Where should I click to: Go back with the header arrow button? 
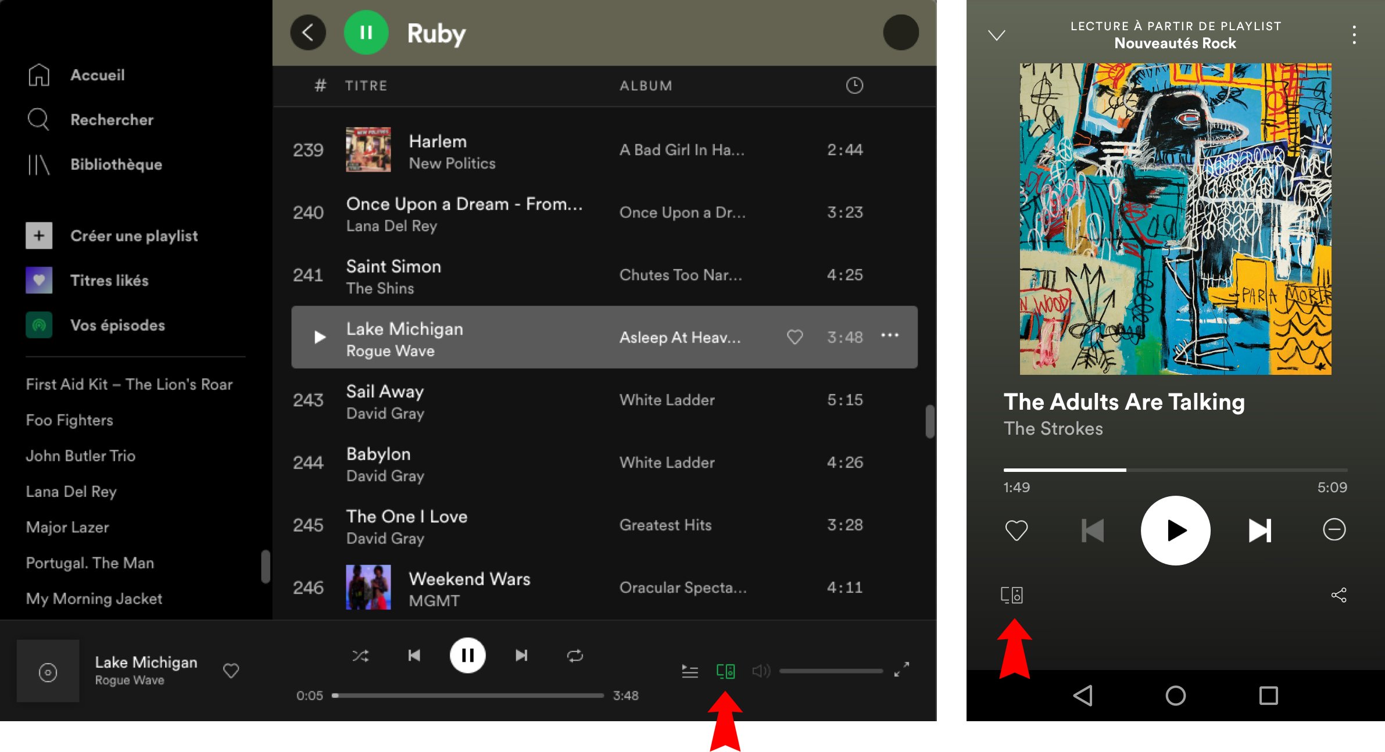pos(308,33)
